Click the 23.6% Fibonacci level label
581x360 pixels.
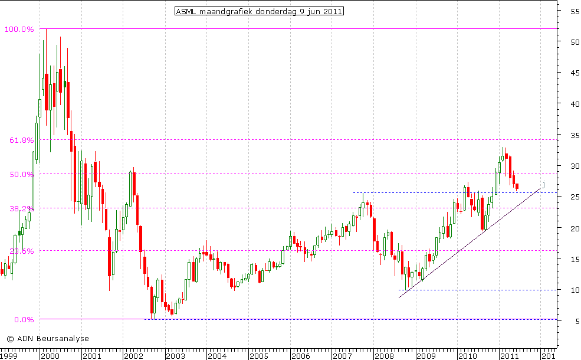(x=21, y=251)
